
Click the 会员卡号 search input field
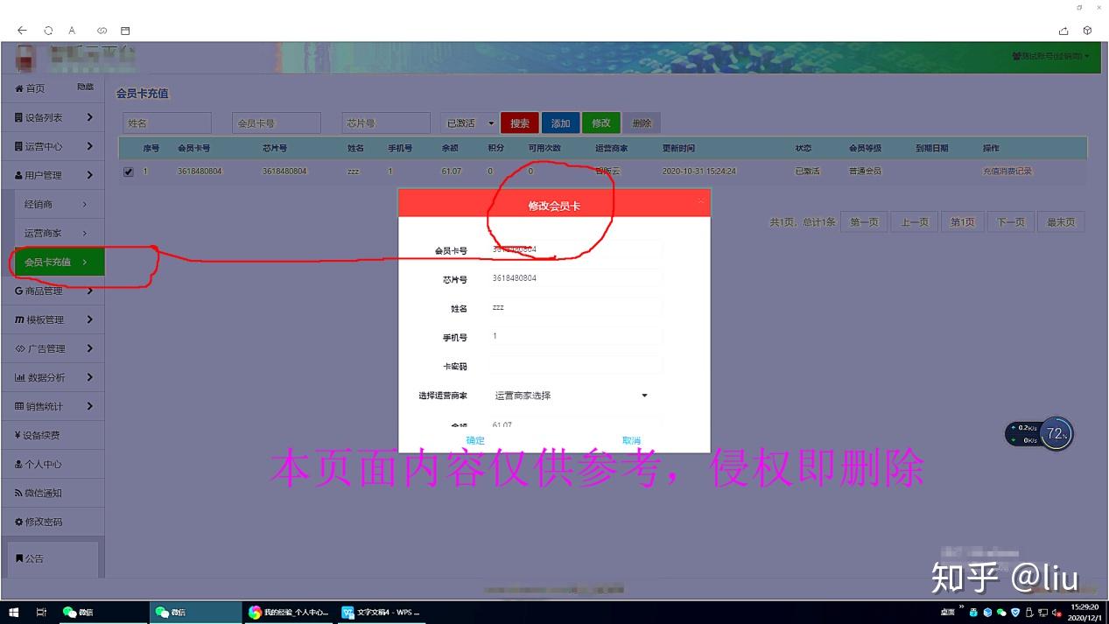click(x=276, y=123)
